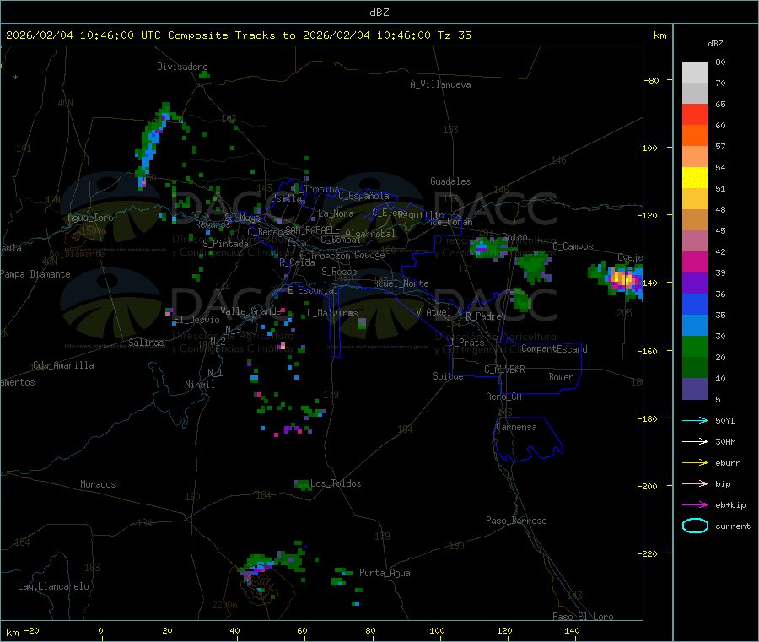Click the 'Divisadero' map label

click(182, 67)
